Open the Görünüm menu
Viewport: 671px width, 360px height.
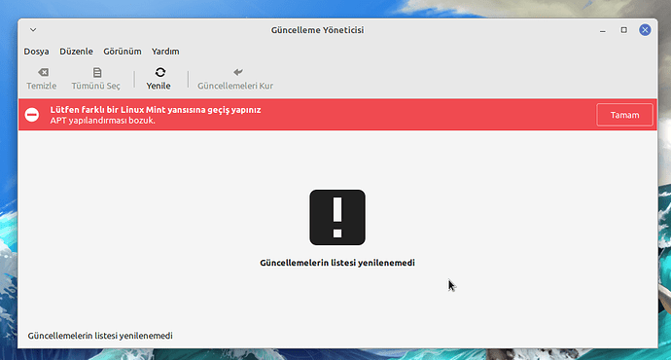[x=122, y=52]
